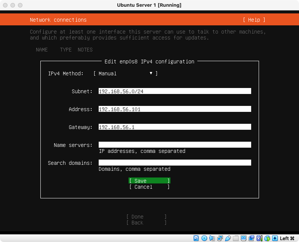
Task: Click the Gateway input field
Action: point(175,127)
